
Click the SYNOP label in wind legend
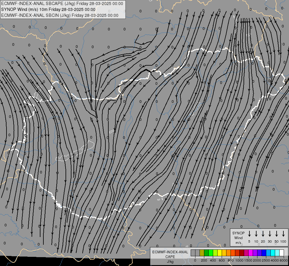pyautogui.click(x=238, y=233)
